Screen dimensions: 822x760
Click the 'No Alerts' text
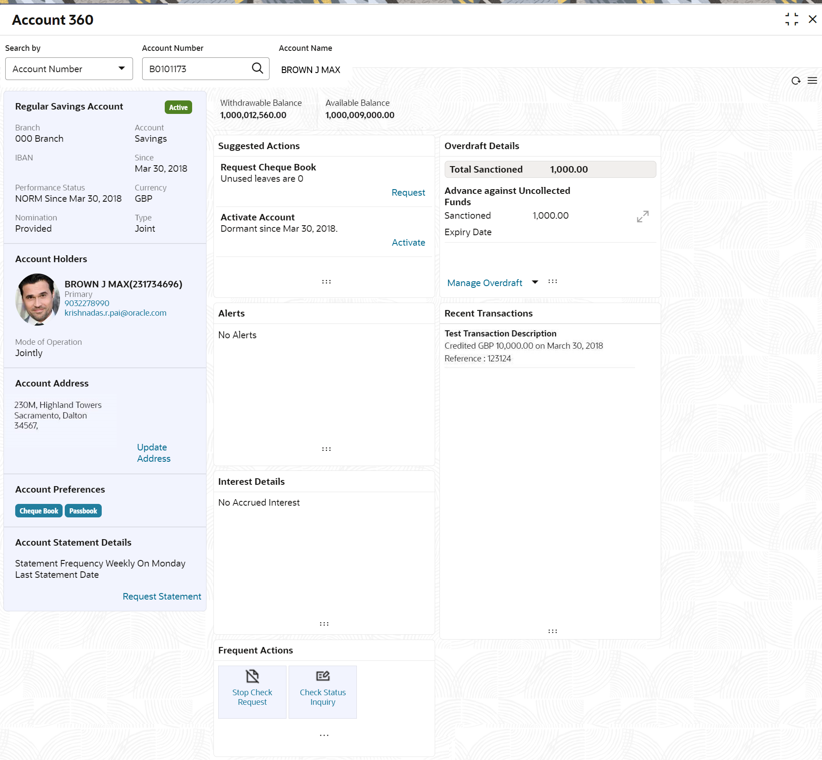click(x=237, y=335)
